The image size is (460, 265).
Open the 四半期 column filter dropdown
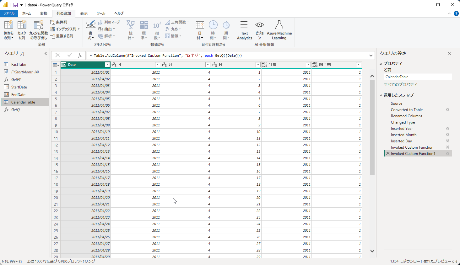click(358, 65)
